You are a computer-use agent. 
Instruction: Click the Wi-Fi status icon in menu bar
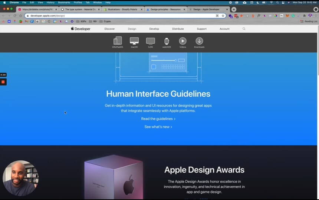272,3
